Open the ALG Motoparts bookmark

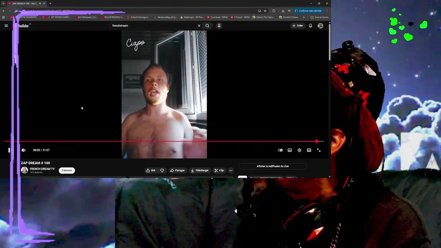[85, 17]
